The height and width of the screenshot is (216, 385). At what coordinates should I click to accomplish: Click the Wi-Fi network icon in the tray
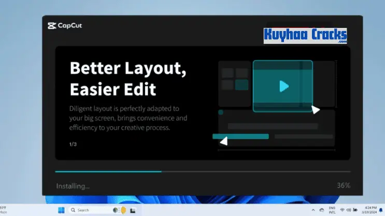click(x=341, y=210)
